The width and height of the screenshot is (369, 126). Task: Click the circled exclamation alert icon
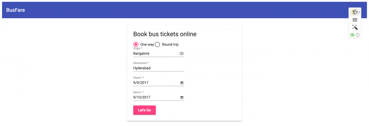[x=357, y=35]
